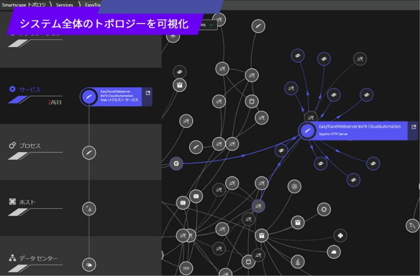Click the service feather node in the Web リクエスト サービス card
Screen dimensions: 420x276
89,97
